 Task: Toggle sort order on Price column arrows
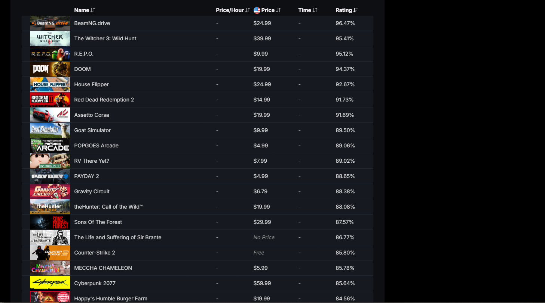tap(278, 10)
